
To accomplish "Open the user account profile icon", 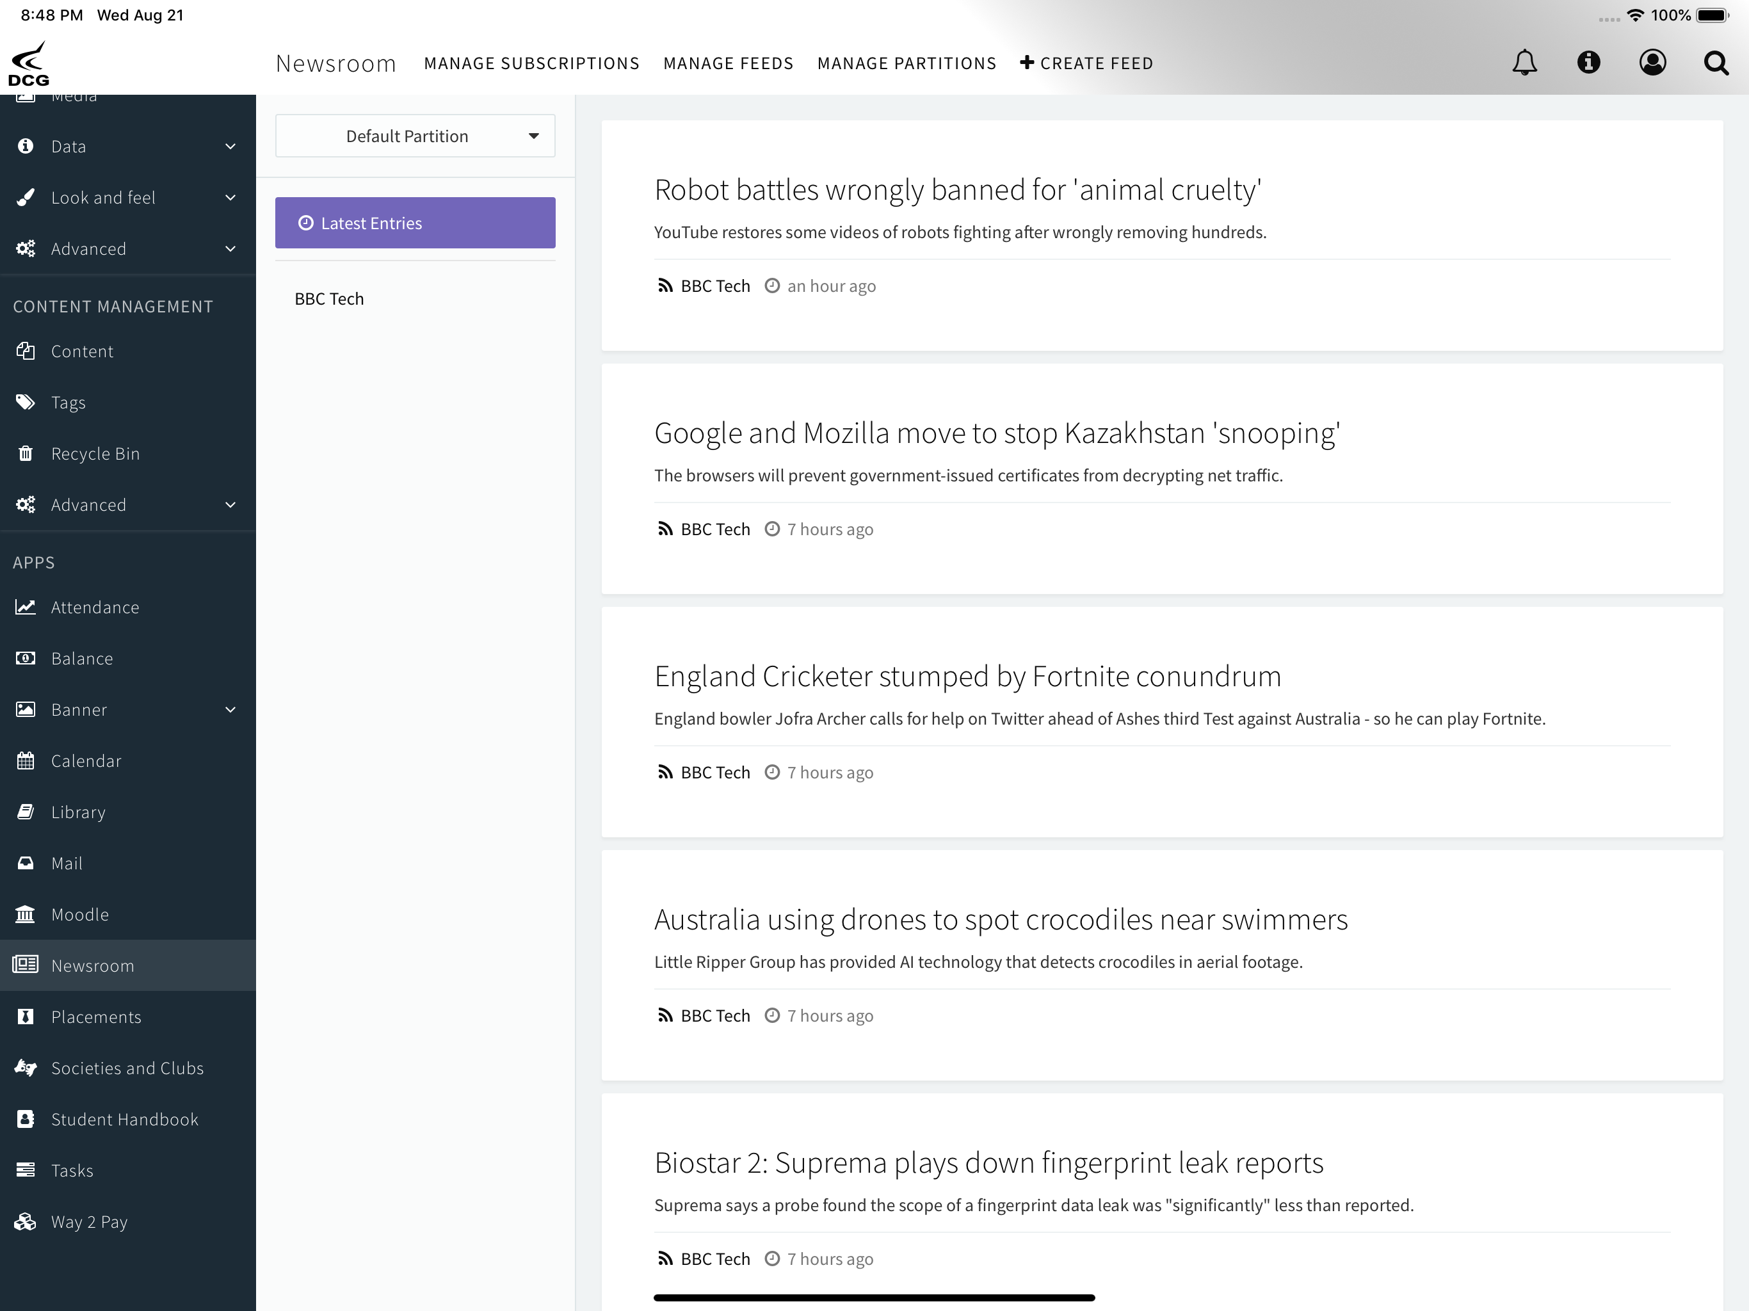I will (1652, 63).
